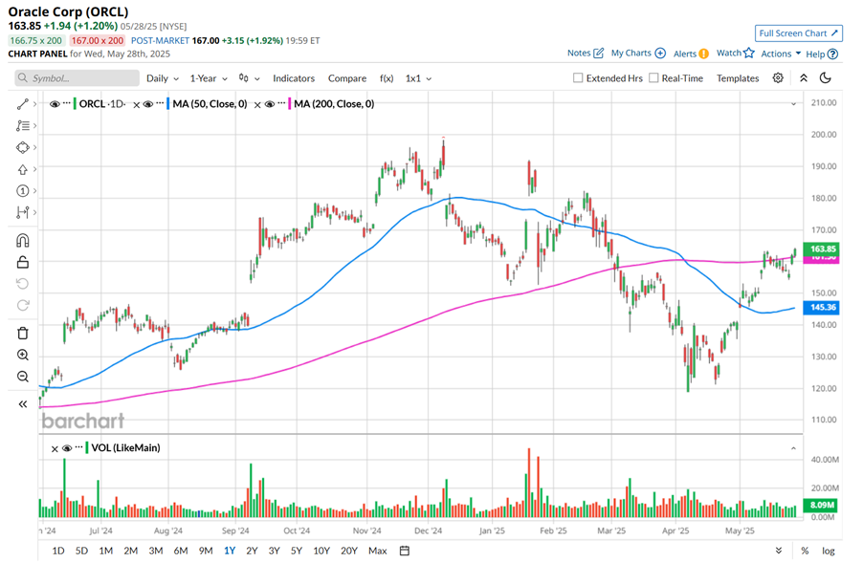Redo the last chart action
Screen dimensions: 863x563
click(23, 305)
